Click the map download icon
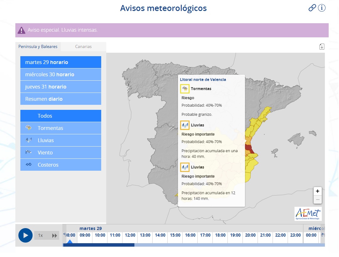Image resolution: width=339 pixels, height=257 pixels. (321, 46)
